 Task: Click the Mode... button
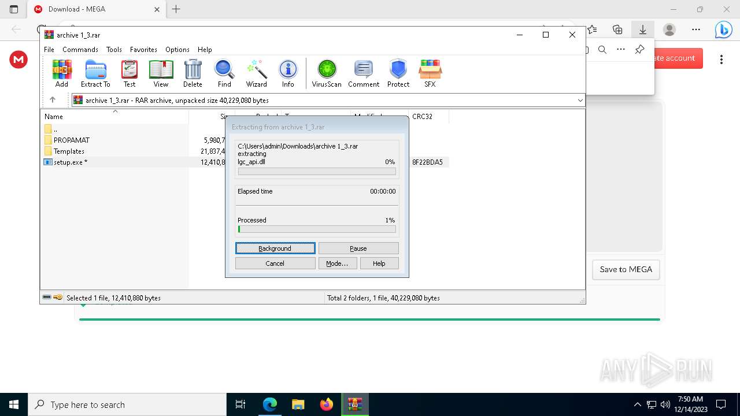tap(337, 263)
